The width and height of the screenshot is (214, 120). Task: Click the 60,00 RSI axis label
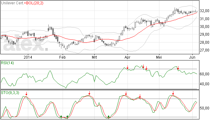click(204, 74)
